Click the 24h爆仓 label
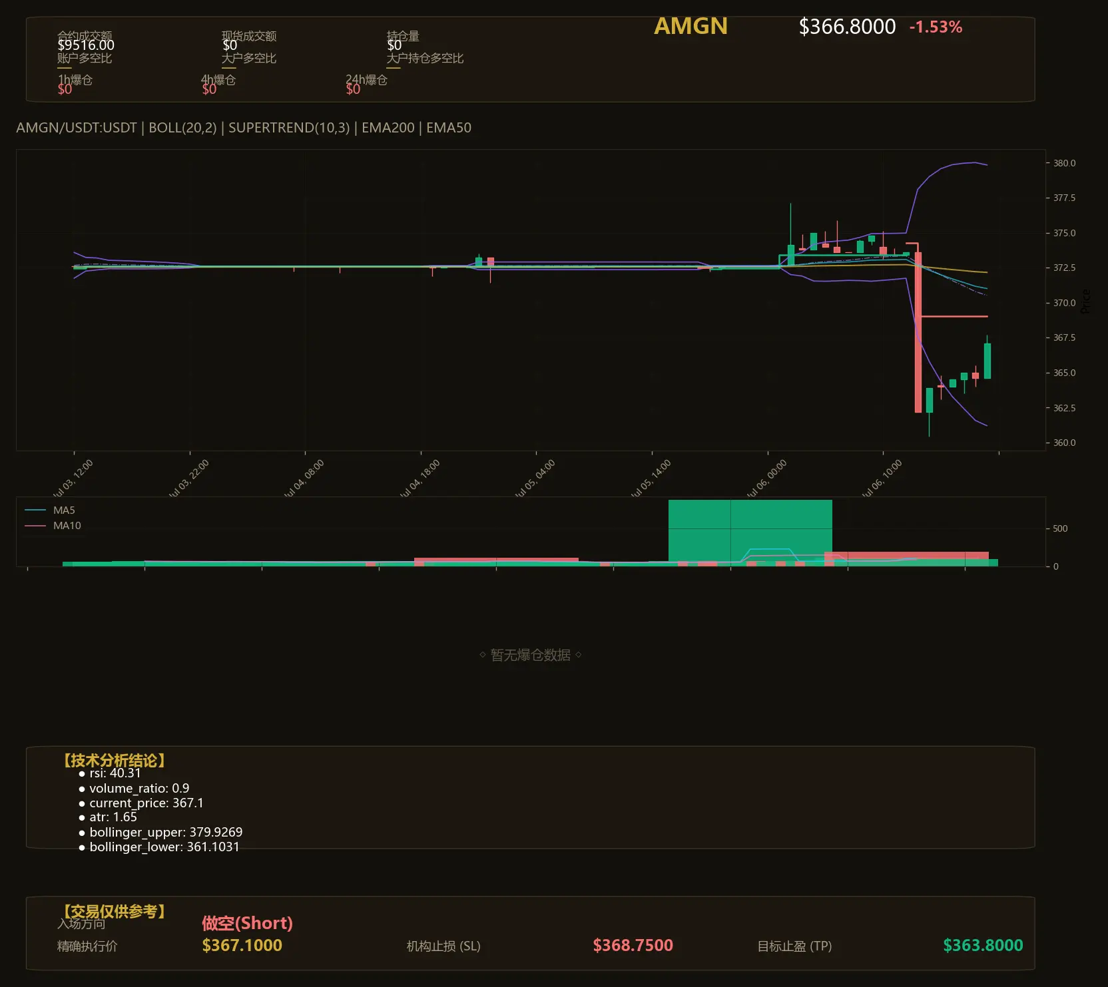The height and width of the screenshot is (987, 1108). [366, 80]
